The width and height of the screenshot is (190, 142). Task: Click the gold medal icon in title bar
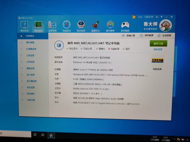pyautogui.click(x=134, y=17)
